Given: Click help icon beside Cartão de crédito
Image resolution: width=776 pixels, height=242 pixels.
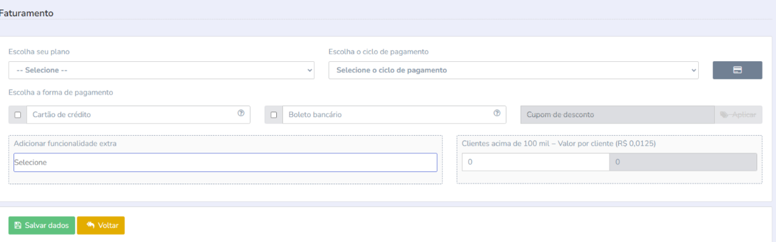Looking at the screenshot, I should pyautogui.click(x=241, y=113).
